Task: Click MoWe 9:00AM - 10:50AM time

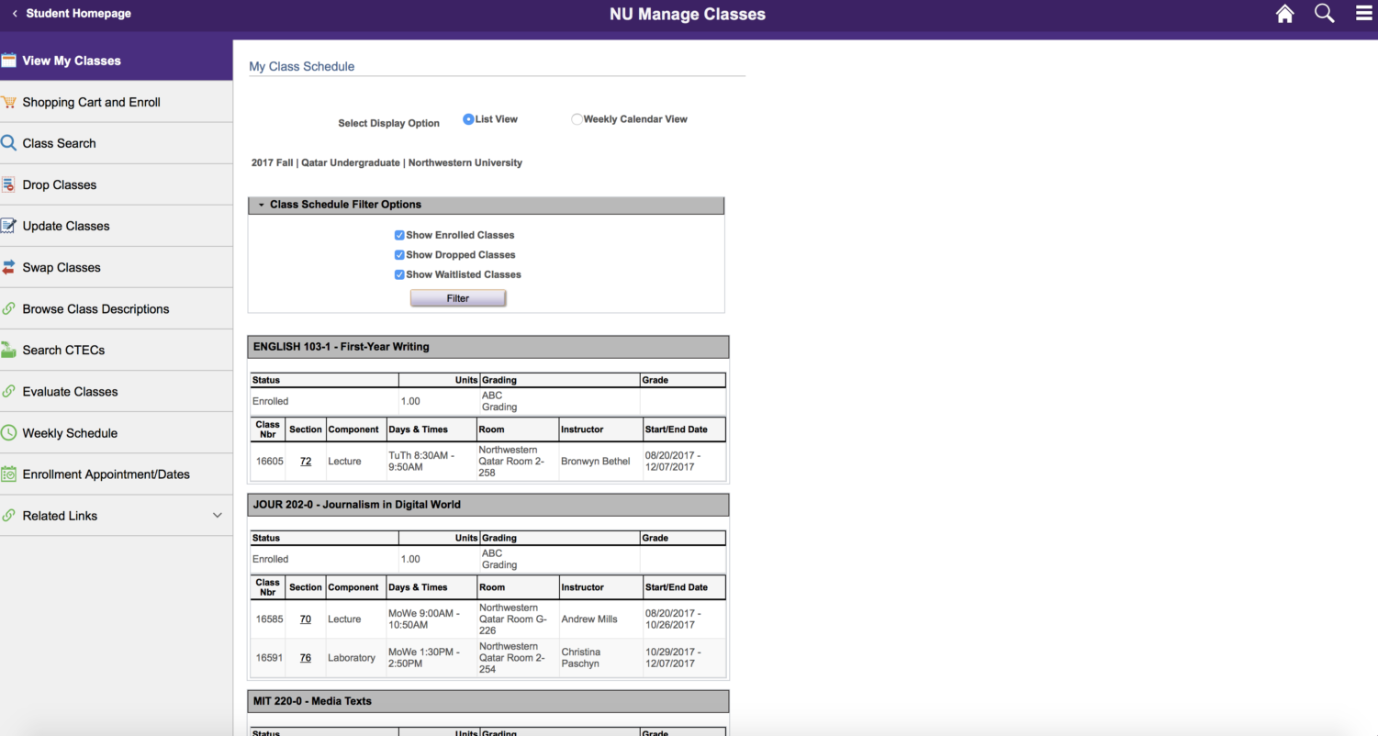Action: tap(423, 619)
